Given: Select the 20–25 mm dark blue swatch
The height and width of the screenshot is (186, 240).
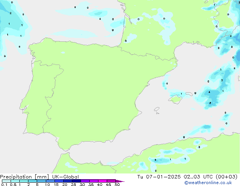Looking at the screenshot, I should pos(67,181).
